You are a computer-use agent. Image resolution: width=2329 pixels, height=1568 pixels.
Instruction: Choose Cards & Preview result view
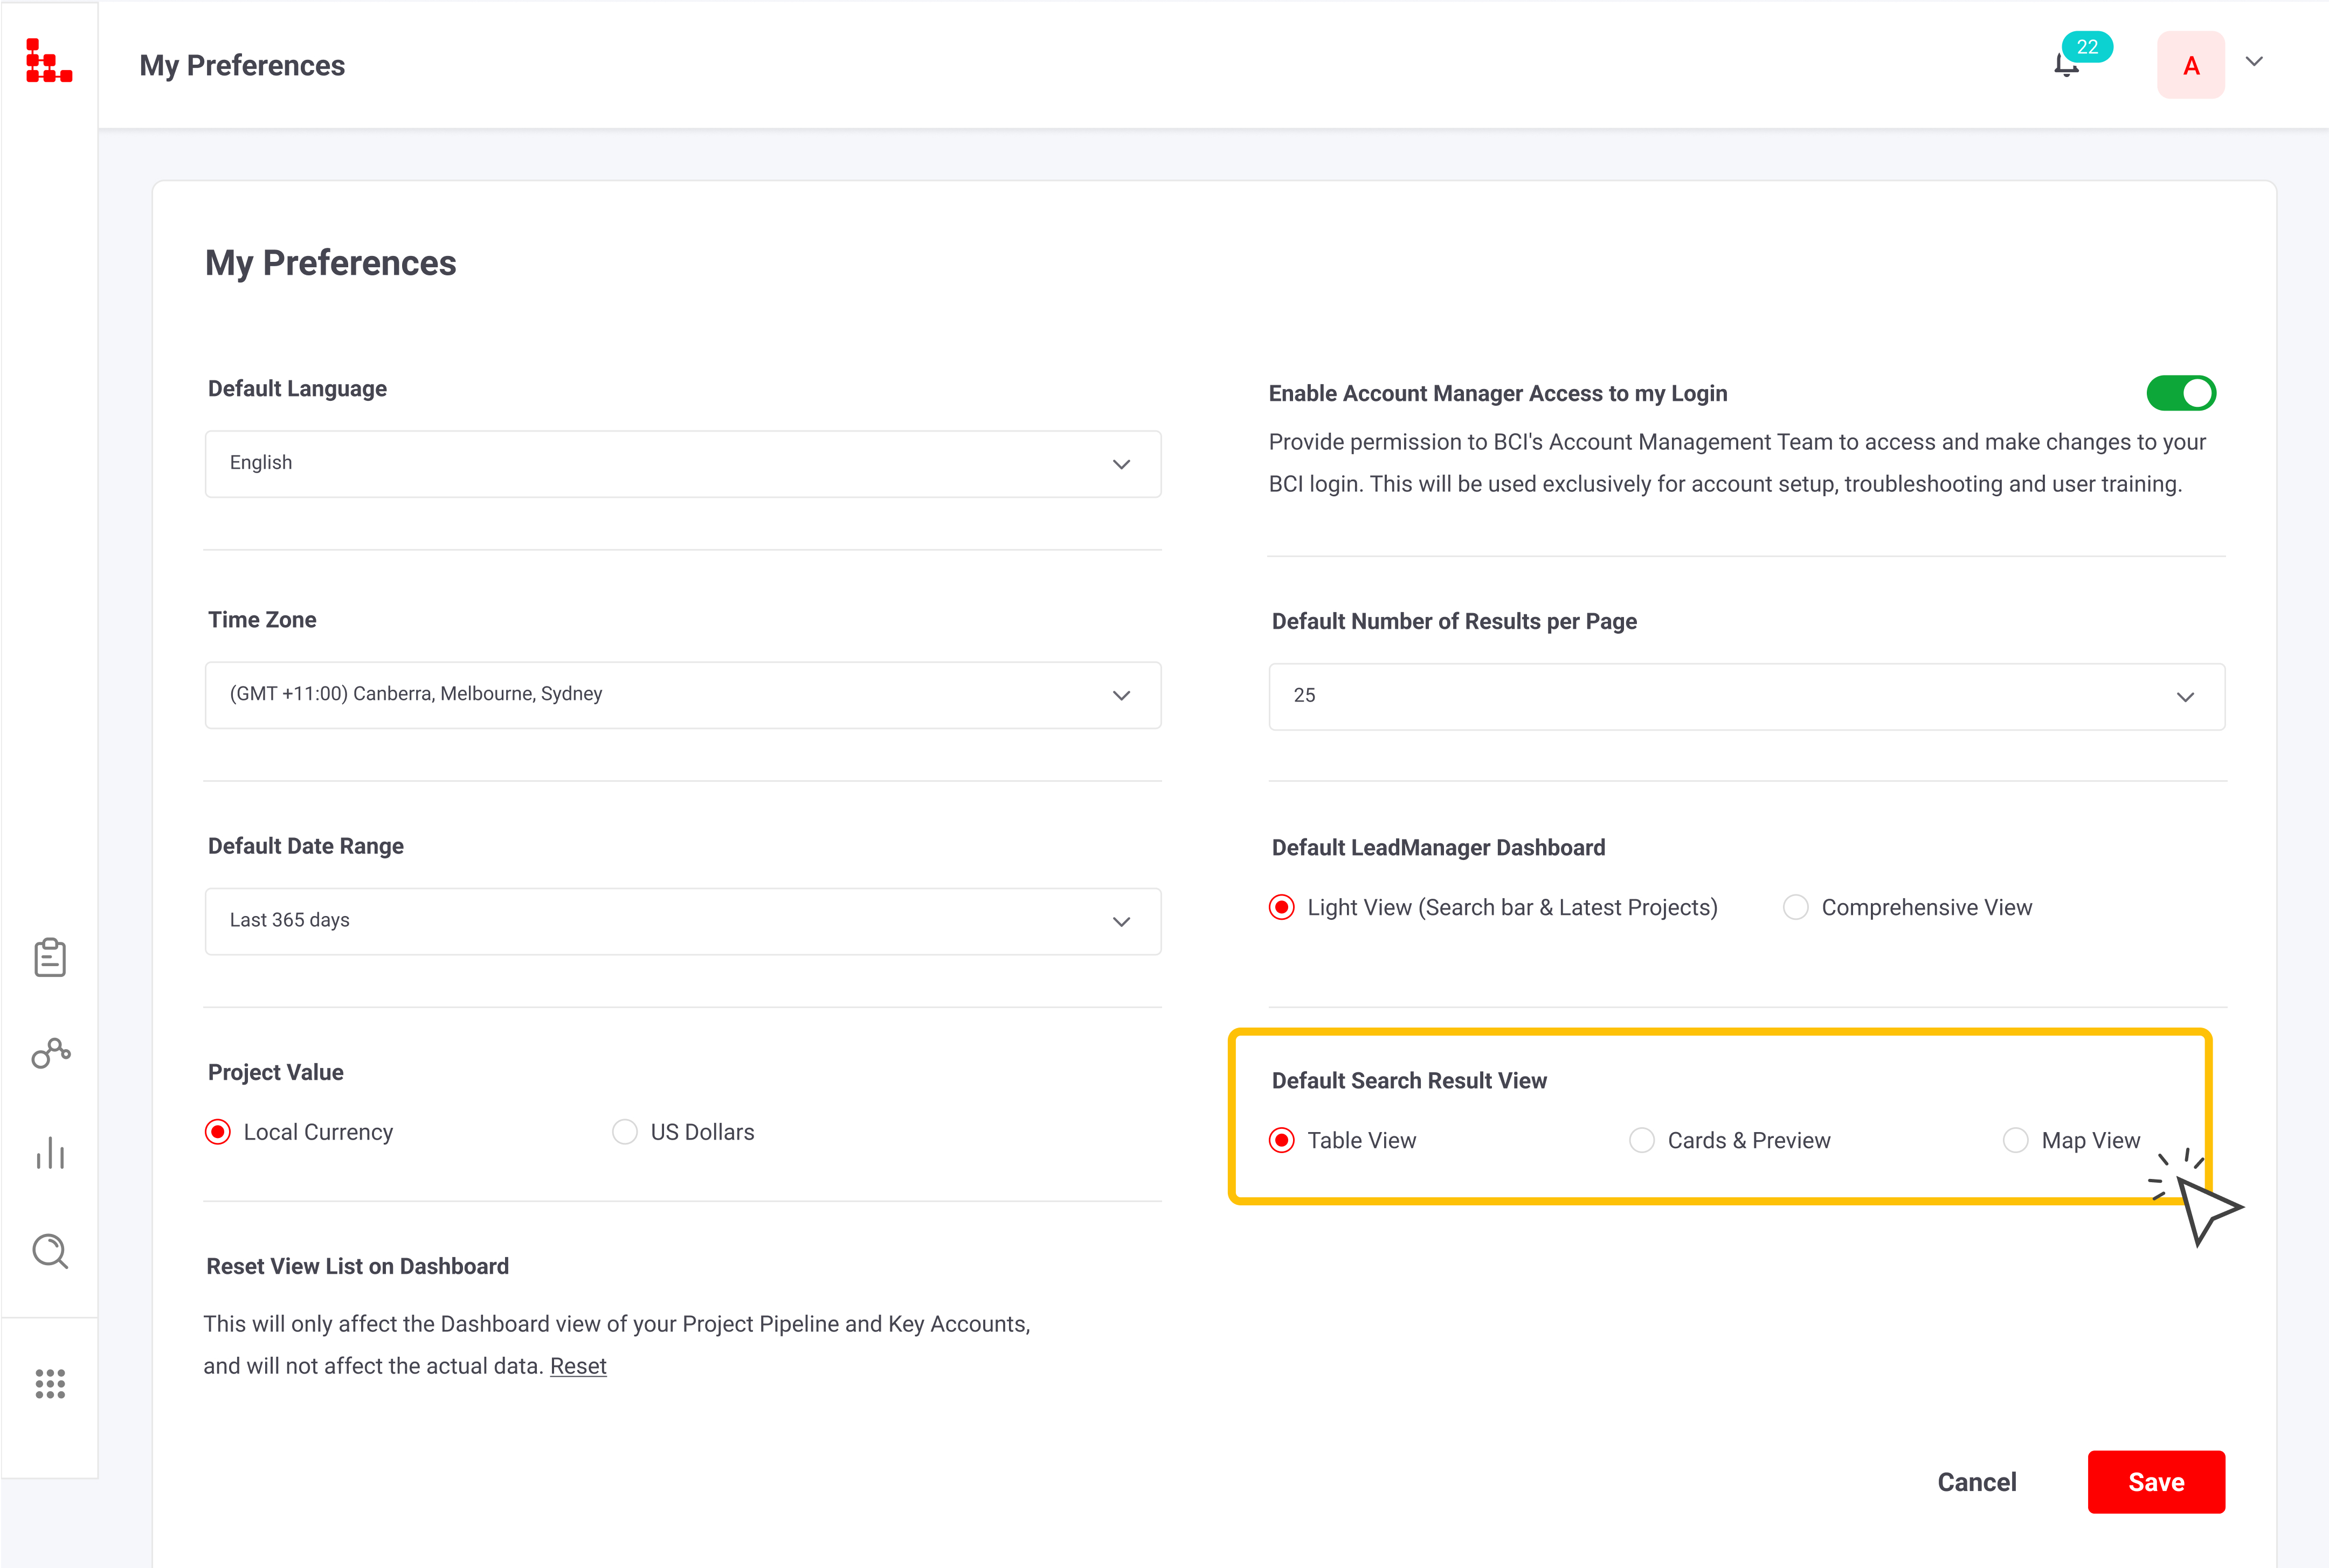[1642, 1140]
